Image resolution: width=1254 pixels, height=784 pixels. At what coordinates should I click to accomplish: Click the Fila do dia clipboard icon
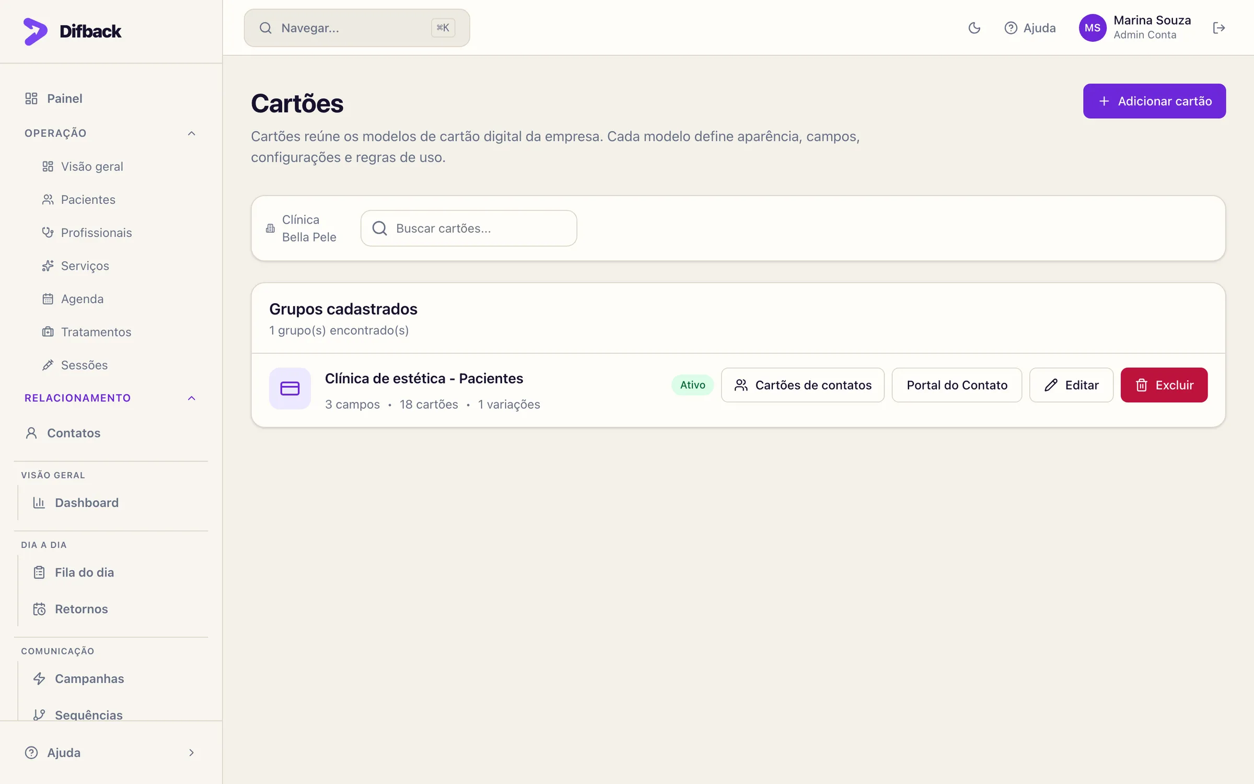[x=39, y=572]
